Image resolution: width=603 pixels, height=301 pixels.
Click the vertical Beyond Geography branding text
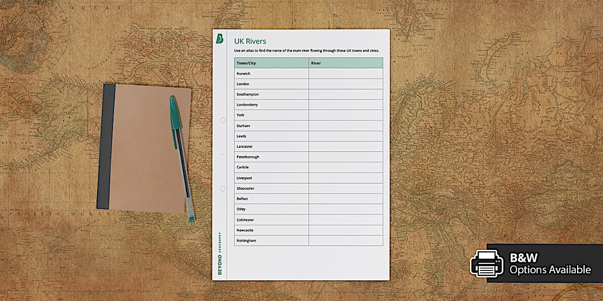point(220,253)
